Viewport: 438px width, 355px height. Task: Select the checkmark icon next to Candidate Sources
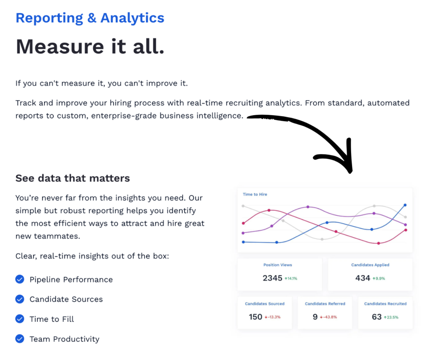point(20,299)
